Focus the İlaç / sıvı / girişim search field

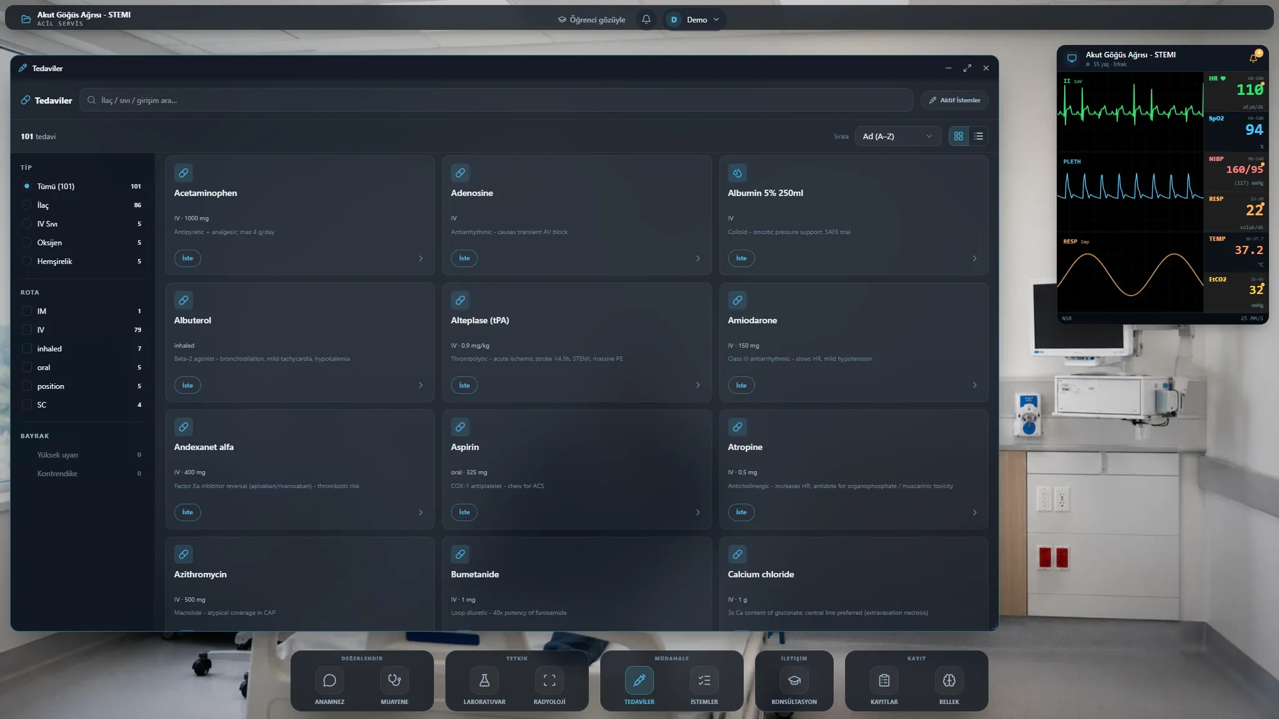click(496, 100)
